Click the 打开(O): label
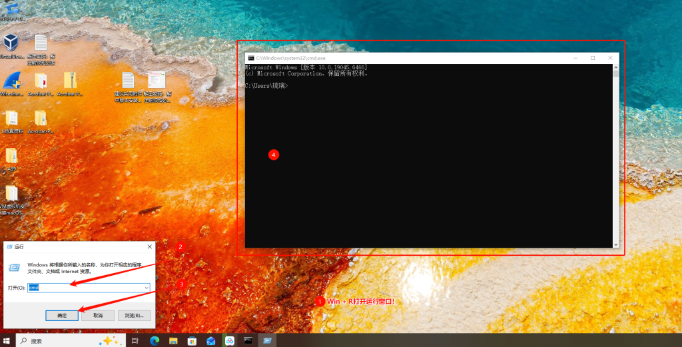This screenshot has height=347, width=682. click(17, 288)
